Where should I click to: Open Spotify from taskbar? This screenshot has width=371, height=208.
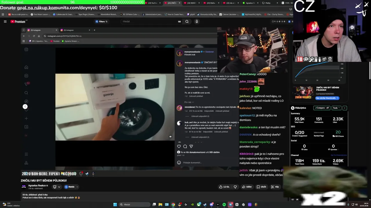tap(224, 205)
